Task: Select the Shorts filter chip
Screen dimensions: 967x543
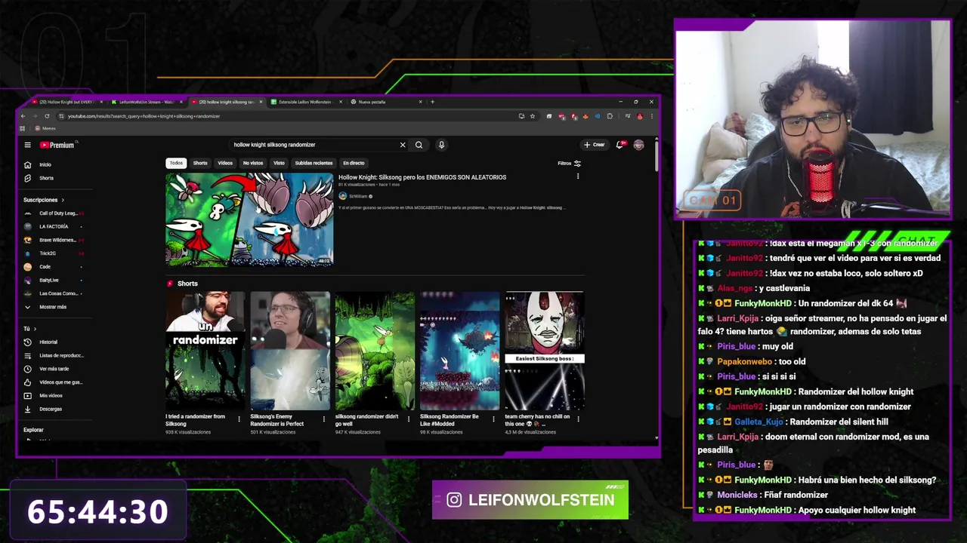Action: click(x=200, y=163)
